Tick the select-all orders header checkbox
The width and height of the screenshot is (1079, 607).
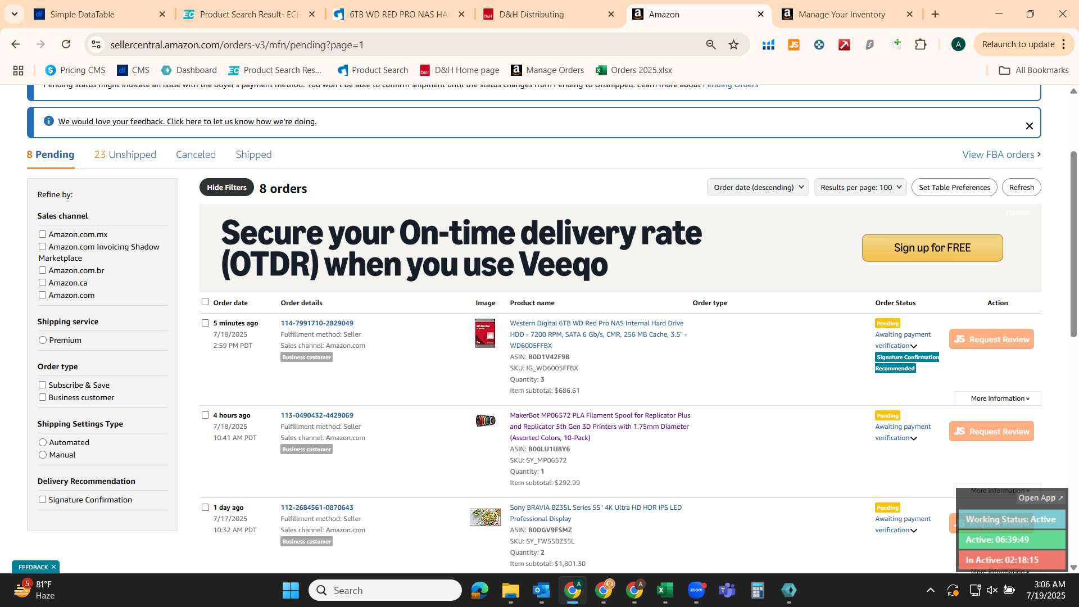pyautogui.click(x=205, y=302)
